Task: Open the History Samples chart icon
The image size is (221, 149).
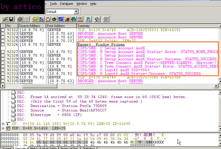Action: [61, 19]
